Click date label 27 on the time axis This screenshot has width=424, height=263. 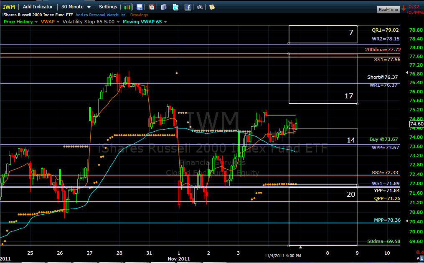tap(89, 253)
